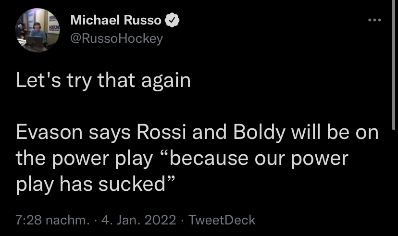The image size is (398, 236).
Task: Open the Michael Russo display name link
Action: point(116,21)
